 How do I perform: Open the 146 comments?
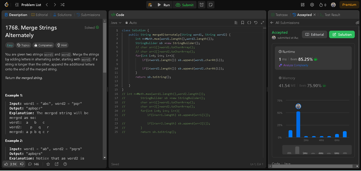tap(34, 164)
